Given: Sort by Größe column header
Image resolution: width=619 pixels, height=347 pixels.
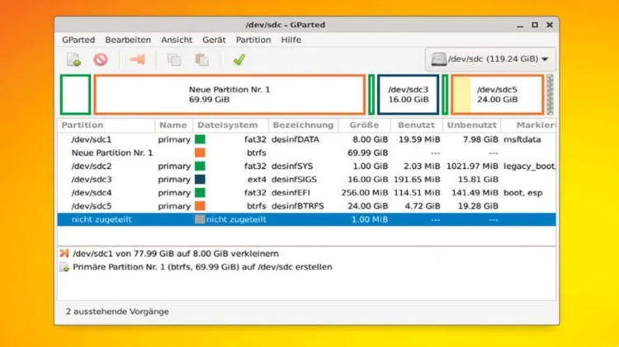Looking at the screenshot, I should pyautogui.click(x=364, y=125).
